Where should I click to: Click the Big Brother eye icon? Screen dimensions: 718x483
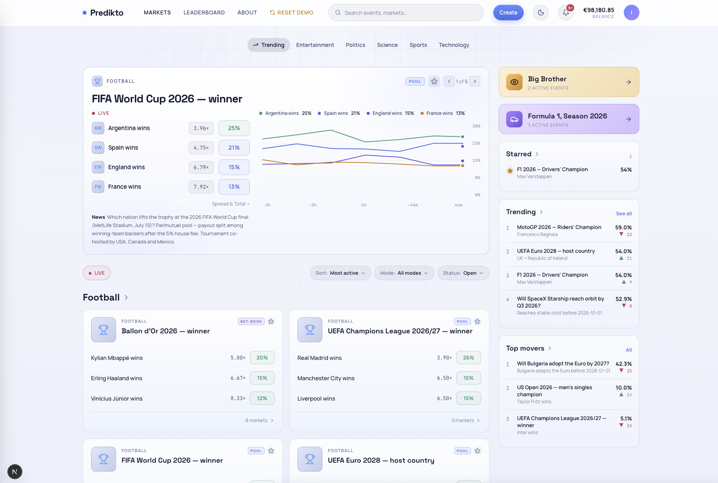(x=514, y=82)
